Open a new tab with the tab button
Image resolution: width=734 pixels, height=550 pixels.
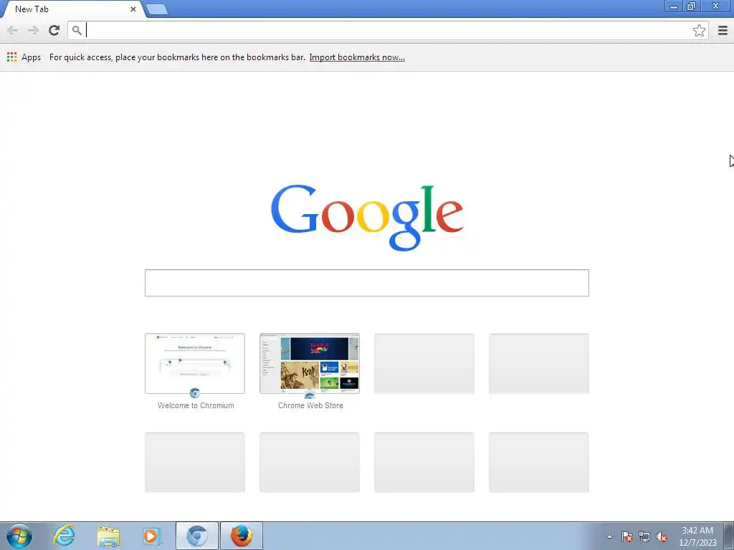point(156,9)
